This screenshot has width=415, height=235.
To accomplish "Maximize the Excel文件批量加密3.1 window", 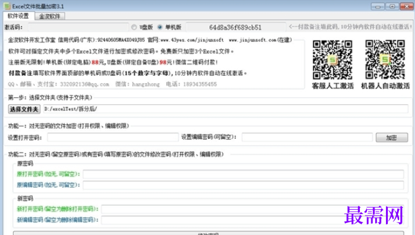I will tap(392, 6).
